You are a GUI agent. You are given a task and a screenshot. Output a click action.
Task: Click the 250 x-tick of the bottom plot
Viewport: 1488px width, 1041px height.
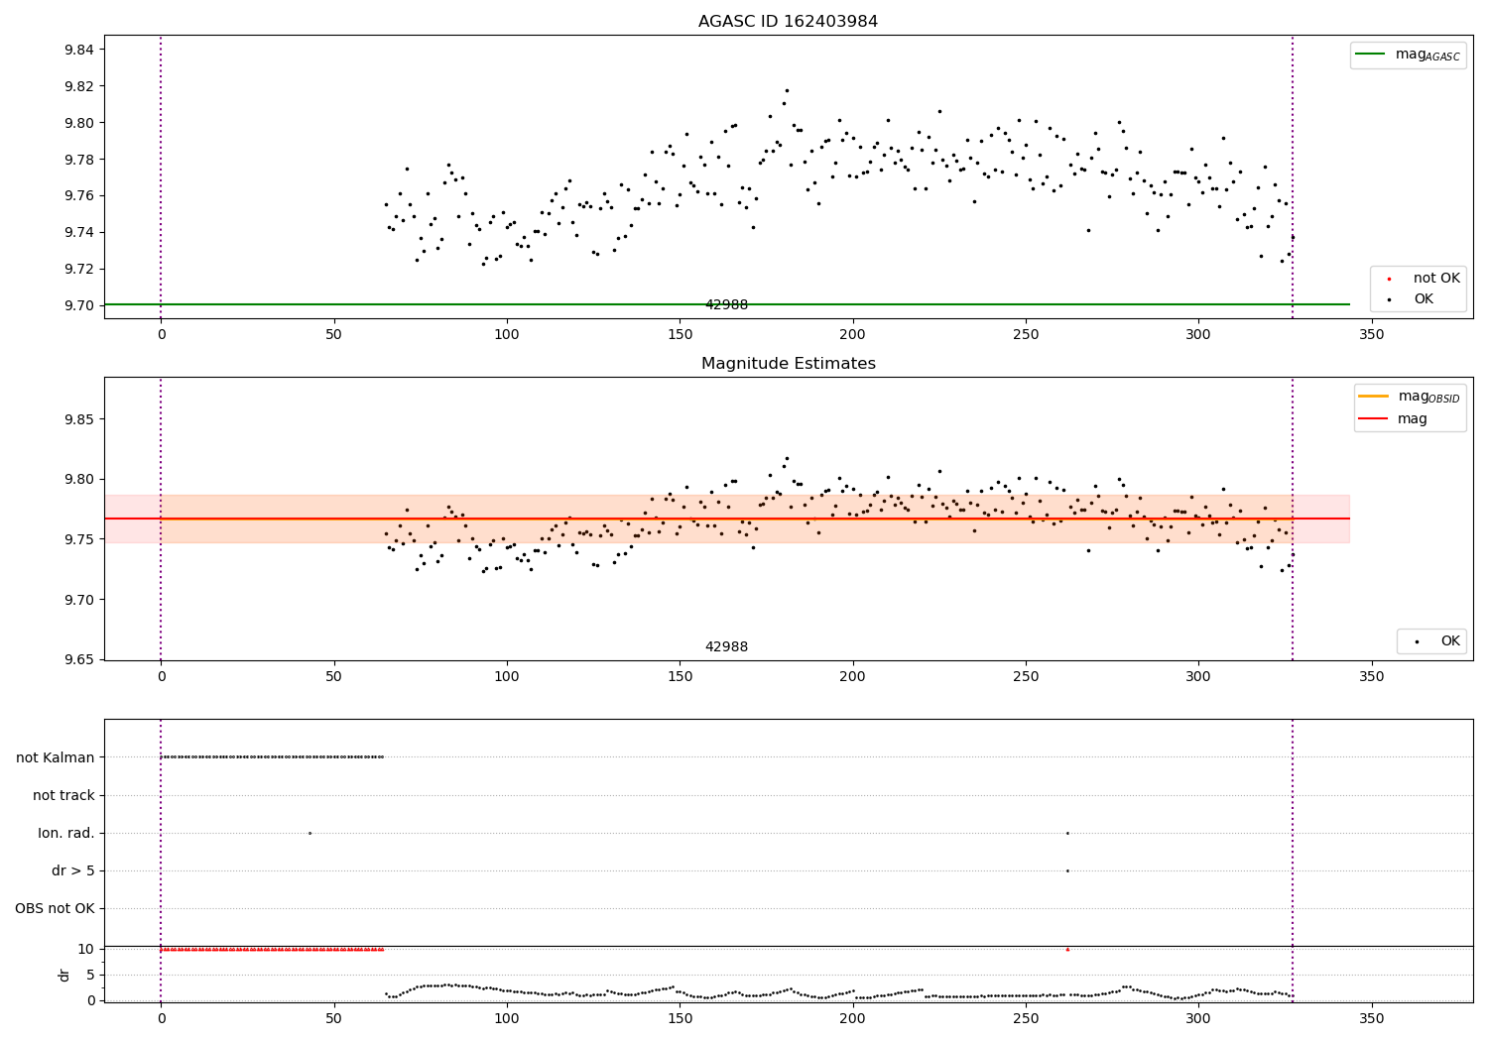point(1026,1018)
